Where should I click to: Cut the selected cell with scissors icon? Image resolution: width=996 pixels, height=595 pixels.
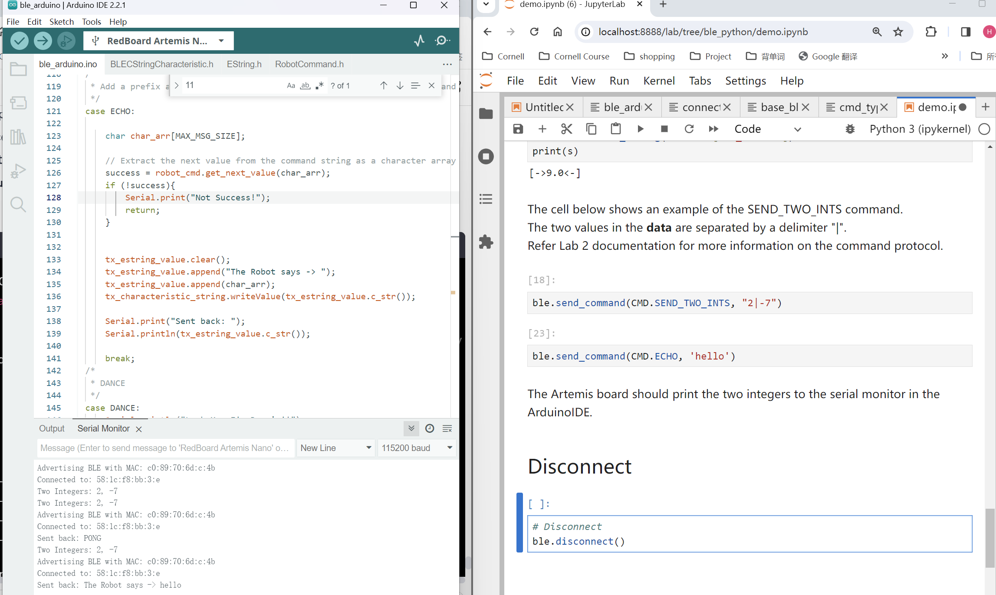point(567,129)
